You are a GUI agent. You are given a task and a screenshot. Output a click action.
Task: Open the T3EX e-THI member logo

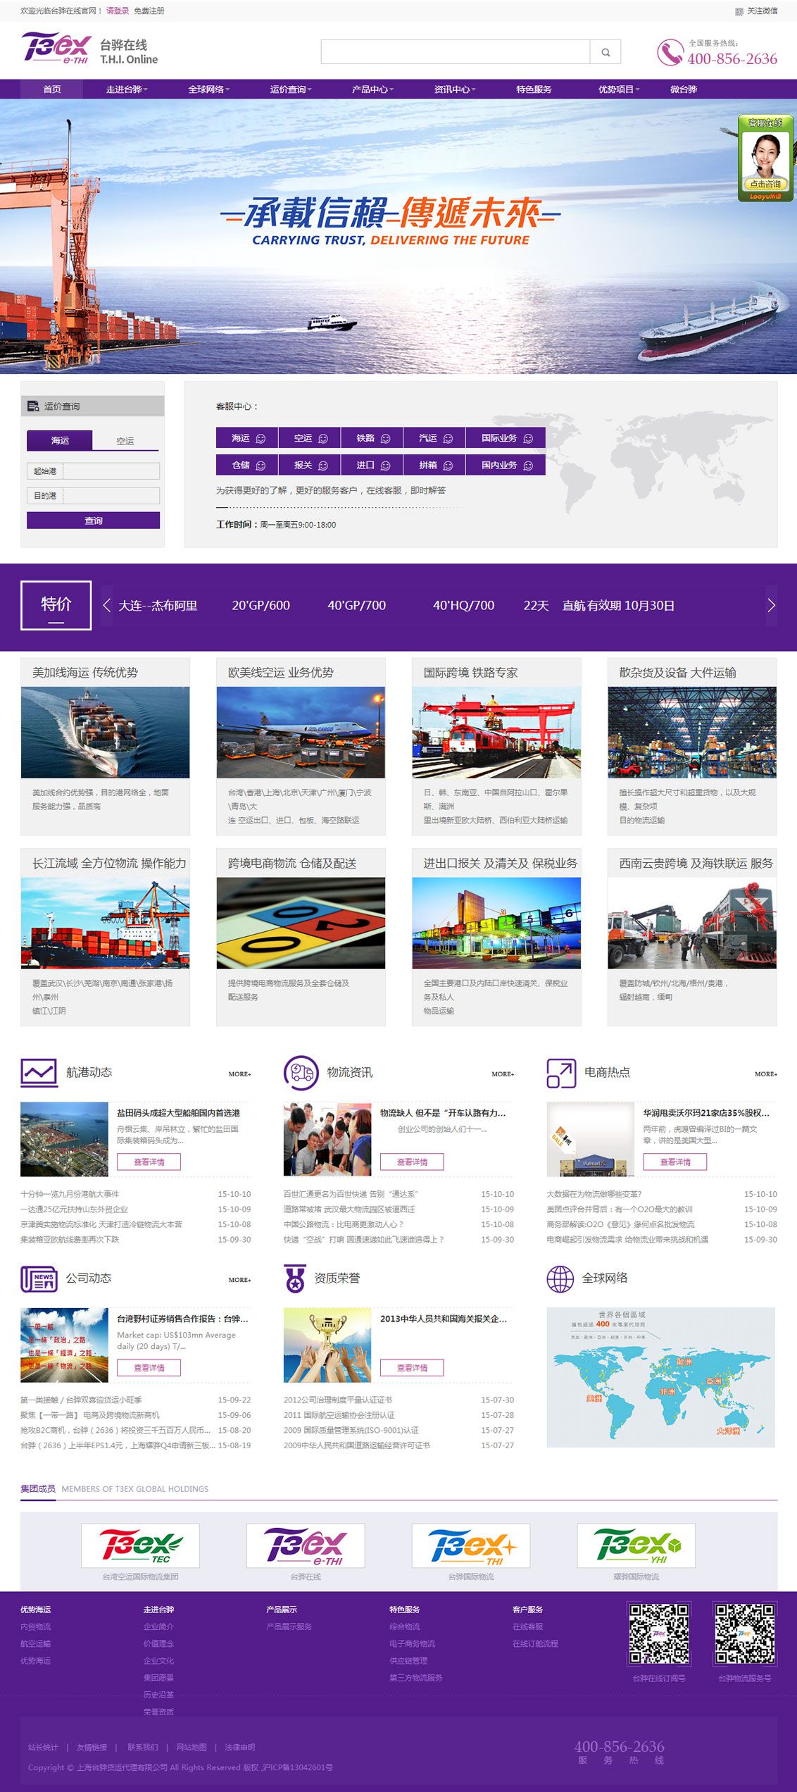(306, 1545)
